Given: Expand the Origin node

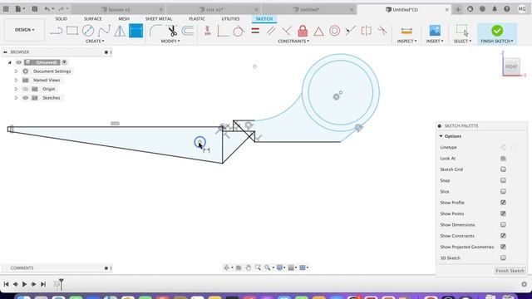Looking at the screenshot, I should click(x=16, y=89).
